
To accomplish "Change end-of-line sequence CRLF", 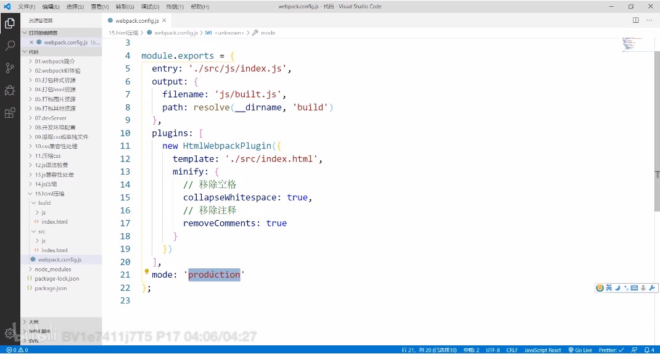I will tap(512, 350).
